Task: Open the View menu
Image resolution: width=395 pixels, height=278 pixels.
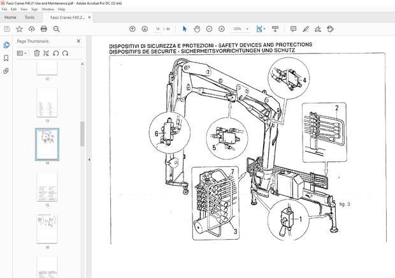Action: tap(24, 10)
